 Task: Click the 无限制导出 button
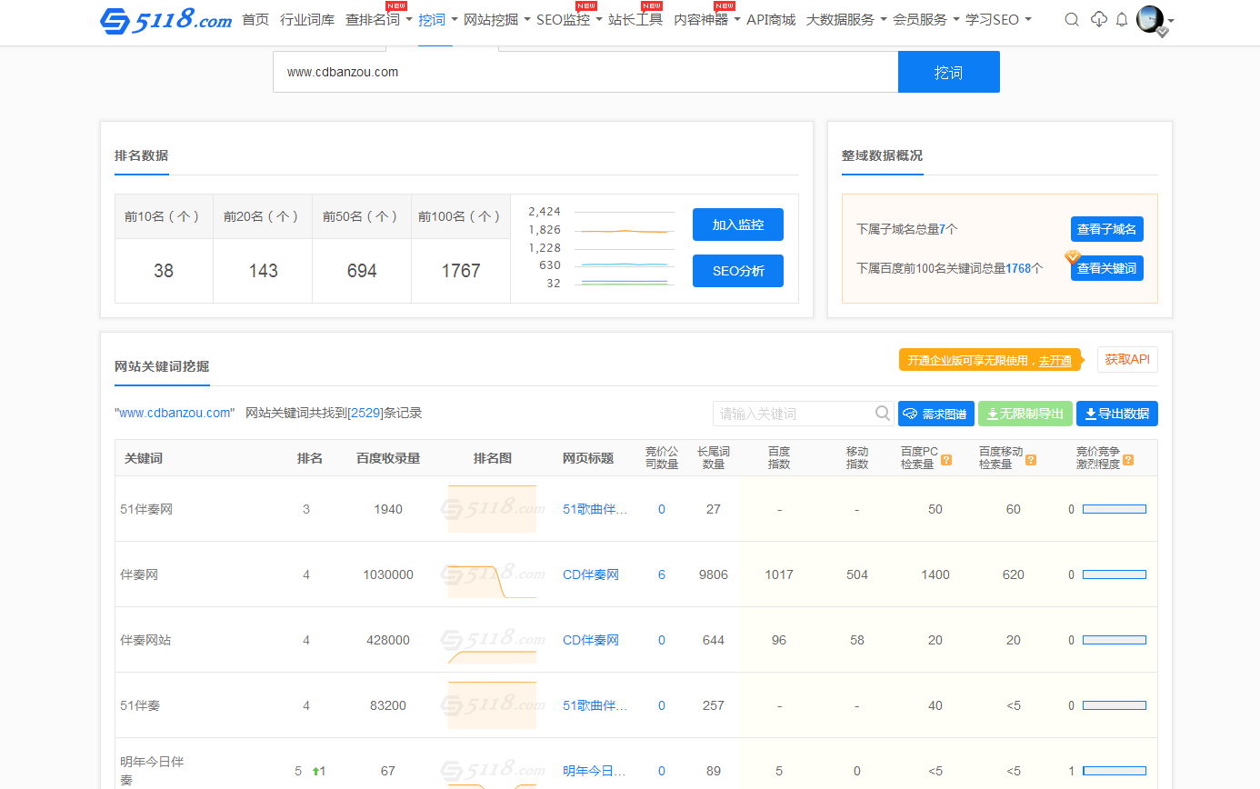(x=1025, y=414)
